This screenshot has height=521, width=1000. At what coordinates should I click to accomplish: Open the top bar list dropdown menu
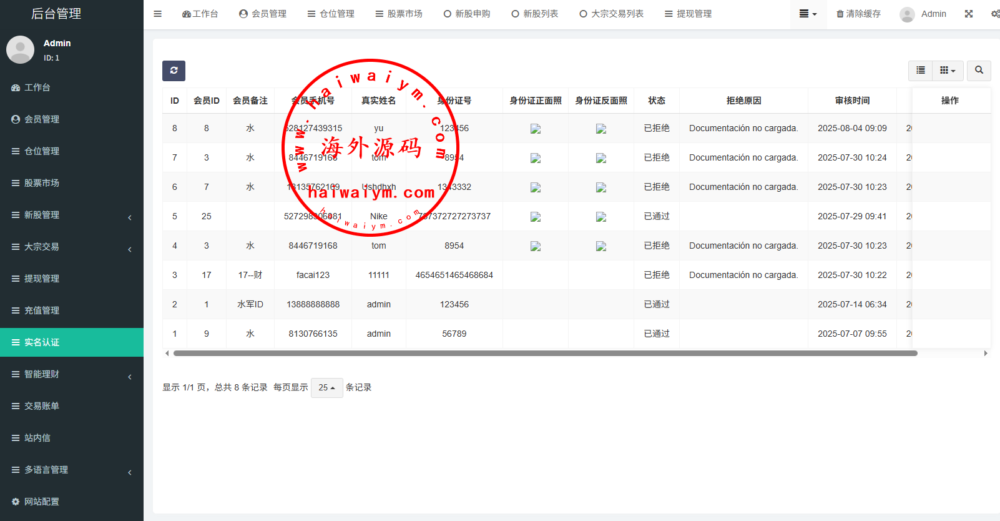(x=808, y=14)
